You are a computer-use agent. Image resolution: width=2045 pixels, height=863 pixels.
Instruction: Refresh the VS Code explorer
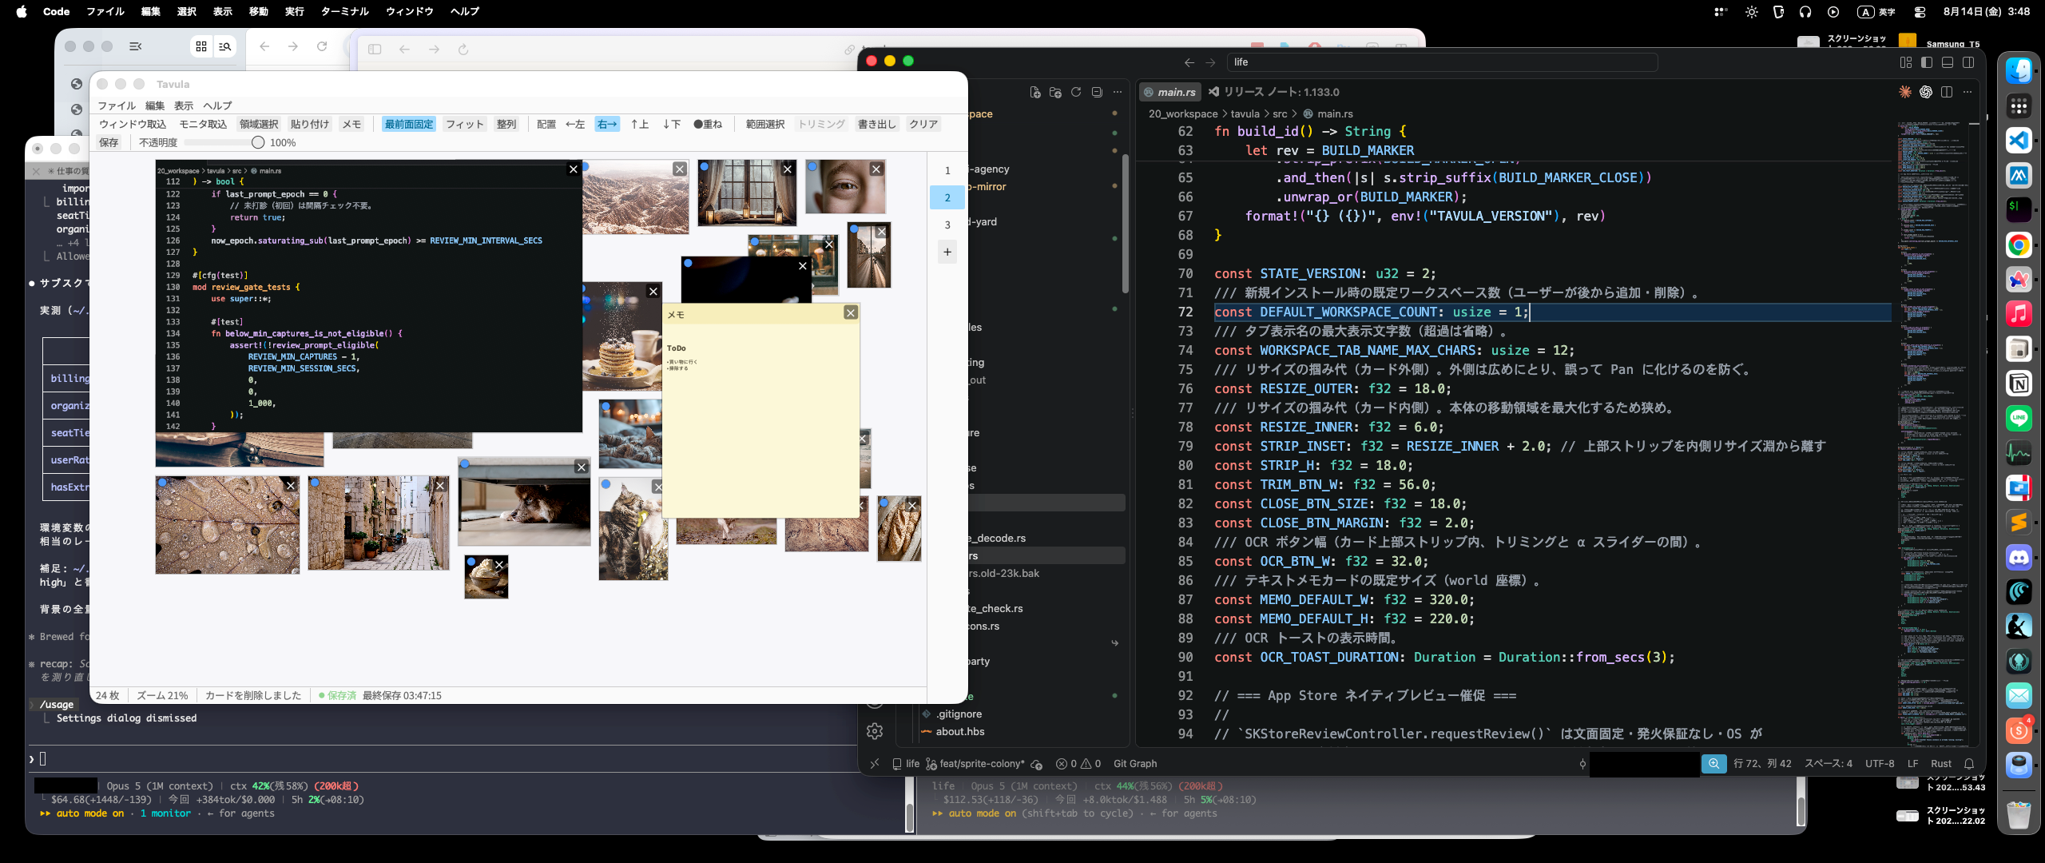pyautogui.click(x=1076, y=92)
